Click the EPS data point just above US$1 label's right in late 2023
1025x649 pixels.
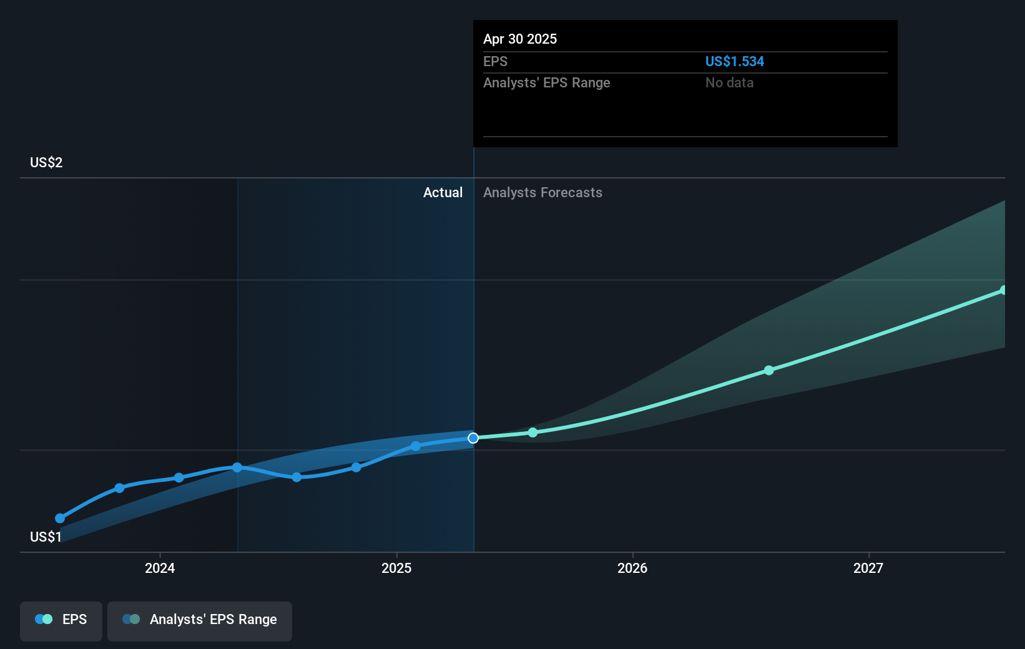(119, 488)
